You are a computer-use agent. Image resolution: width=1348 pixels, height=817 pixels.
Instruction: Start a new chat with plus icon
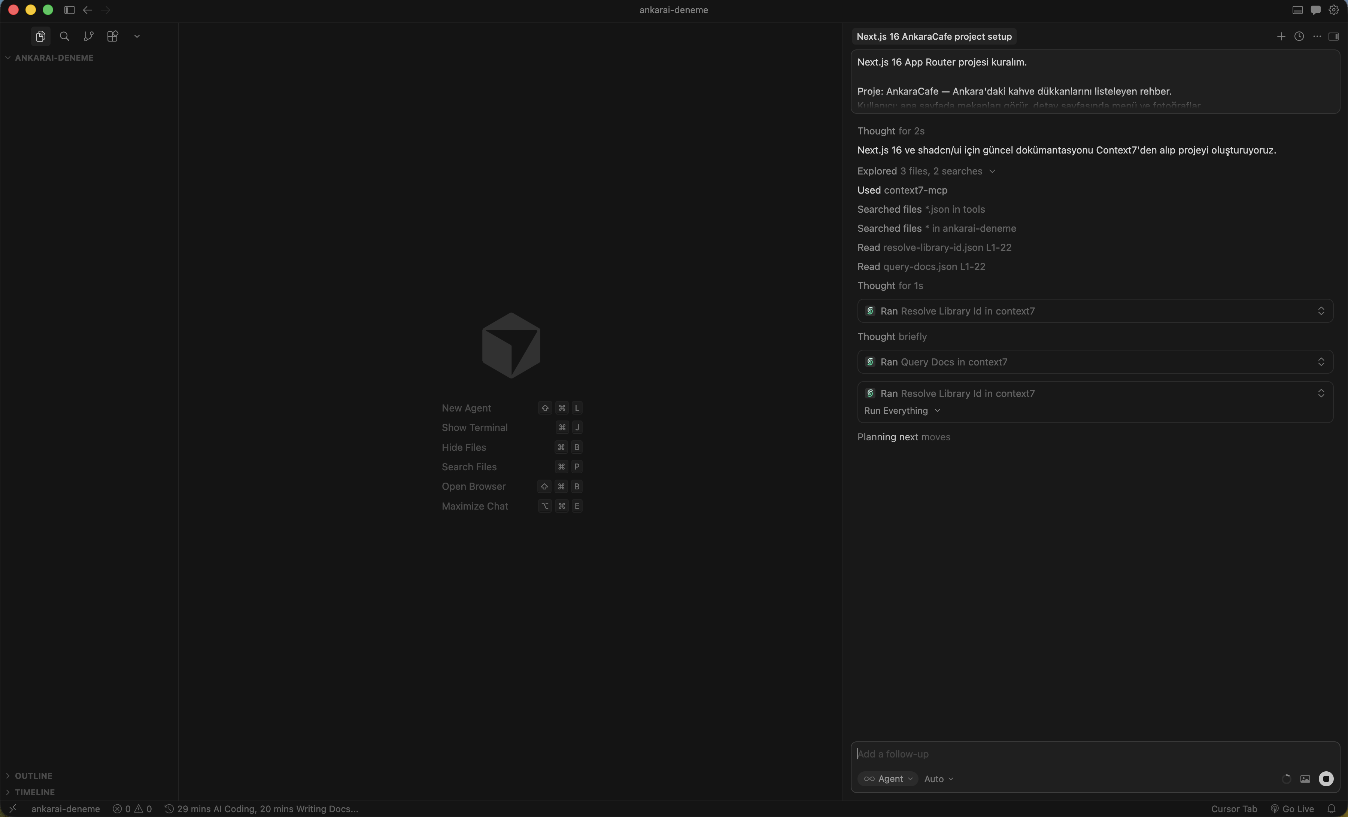click(1281, 36)
